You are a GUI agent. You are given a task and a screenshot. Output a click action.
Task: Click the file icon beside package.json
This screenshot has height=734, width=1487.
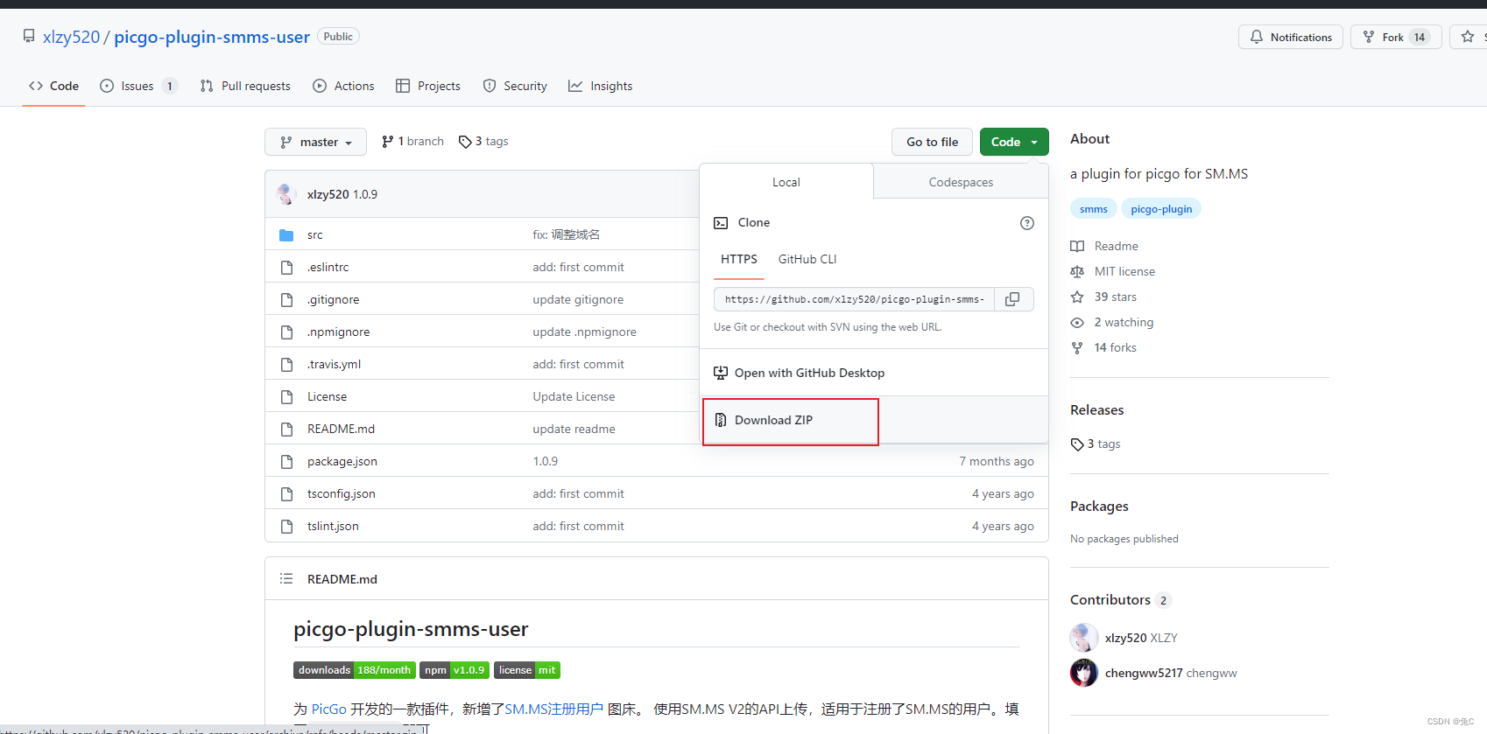point(286,461)
